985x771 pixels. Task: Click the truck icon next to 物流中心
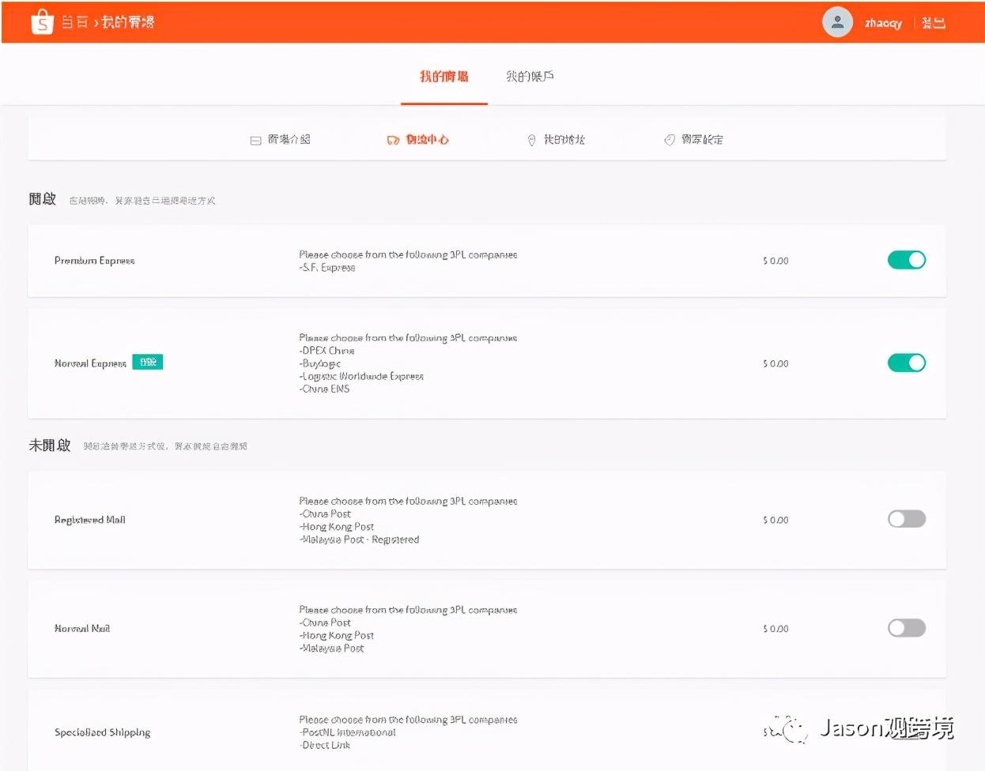393,140
